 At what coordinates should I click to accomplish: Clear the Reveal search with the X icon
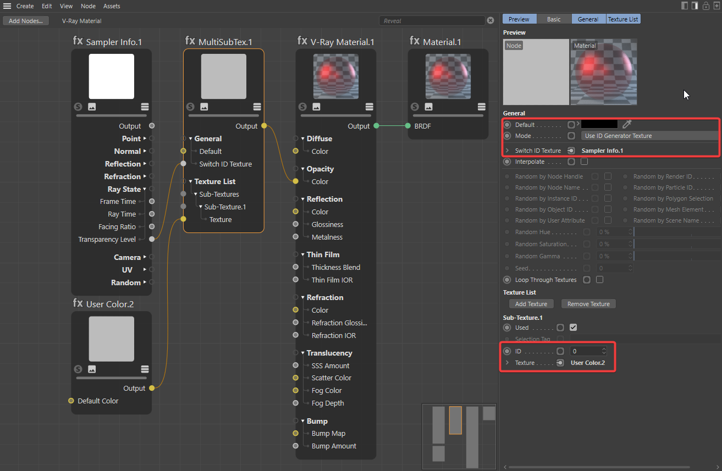pos(490,21)
